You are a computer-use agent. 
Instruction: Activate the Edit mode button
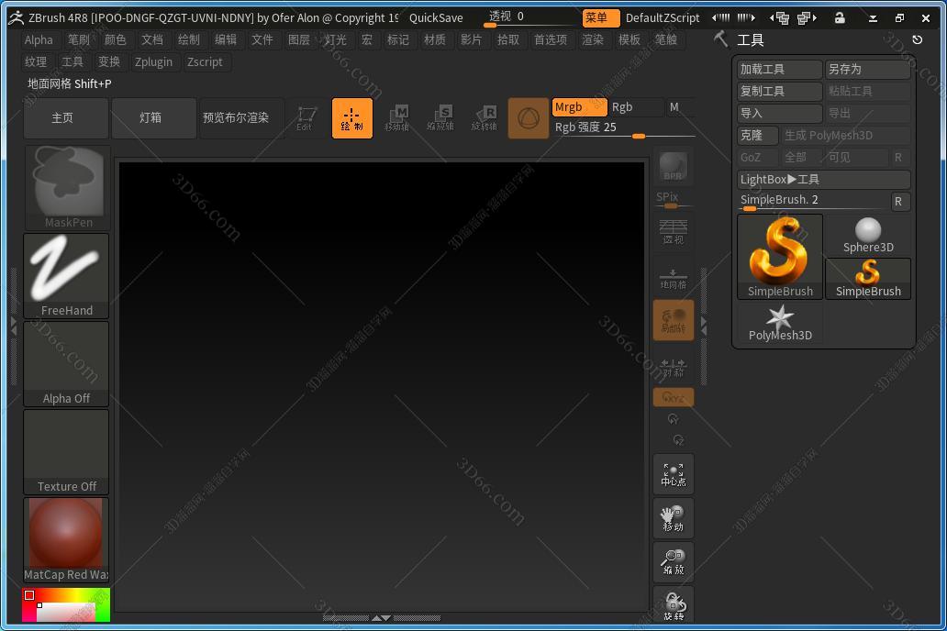(x=306, y=118)
